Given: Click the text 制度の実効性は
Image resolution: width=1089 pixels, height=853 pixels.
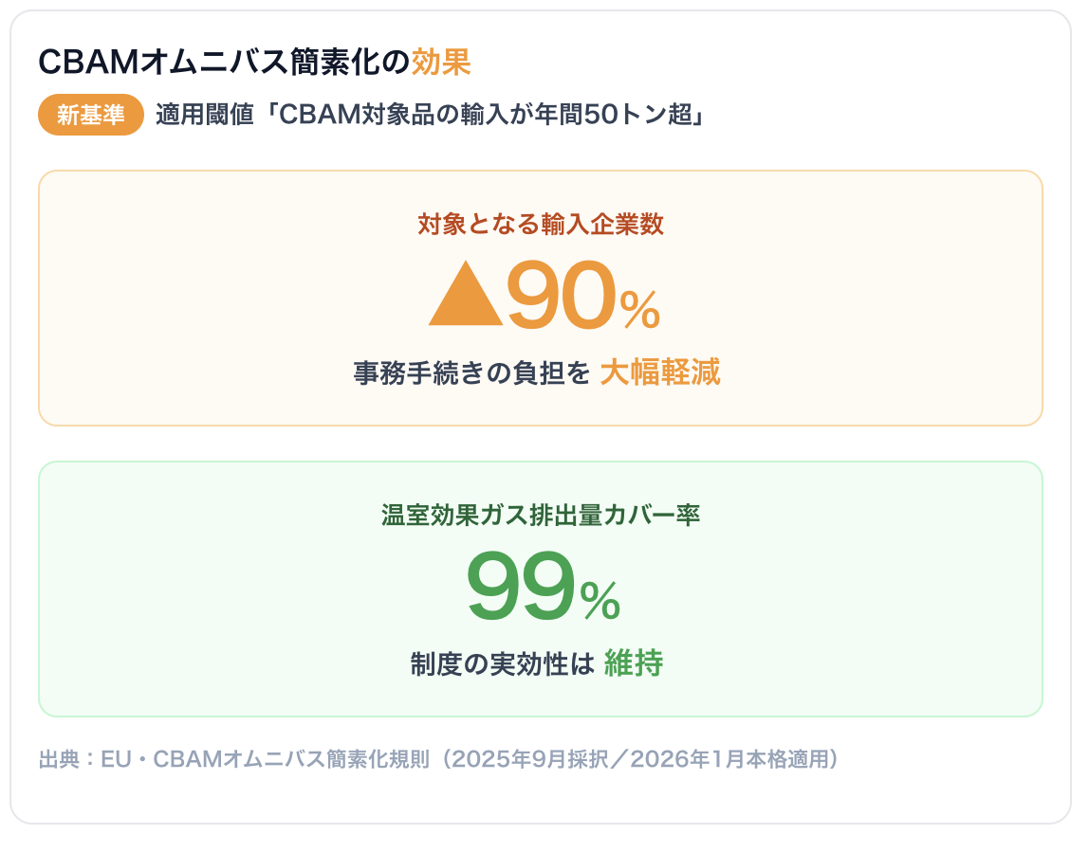Looking at the screenshot, I should [x=502, y=664].
